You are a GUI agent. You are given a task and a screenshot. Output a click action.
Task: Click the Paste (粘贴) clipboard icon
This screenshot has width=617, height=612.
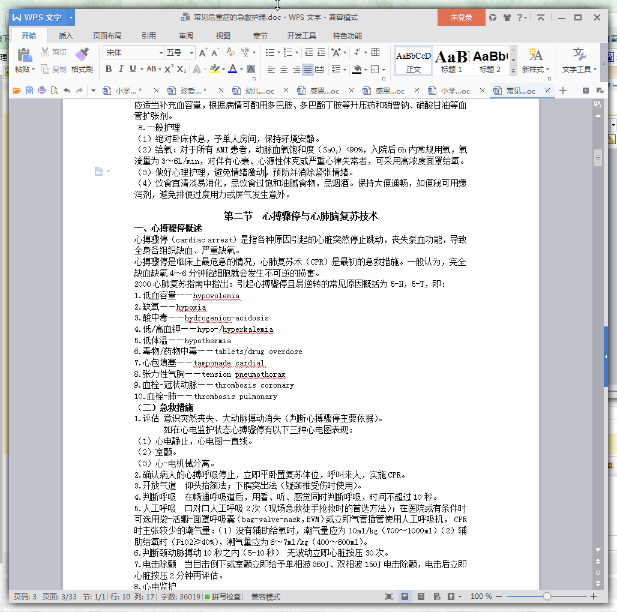25,55
